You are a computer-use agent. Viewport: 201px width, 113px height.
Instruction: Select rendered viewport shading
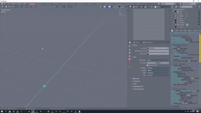(123, 7)
